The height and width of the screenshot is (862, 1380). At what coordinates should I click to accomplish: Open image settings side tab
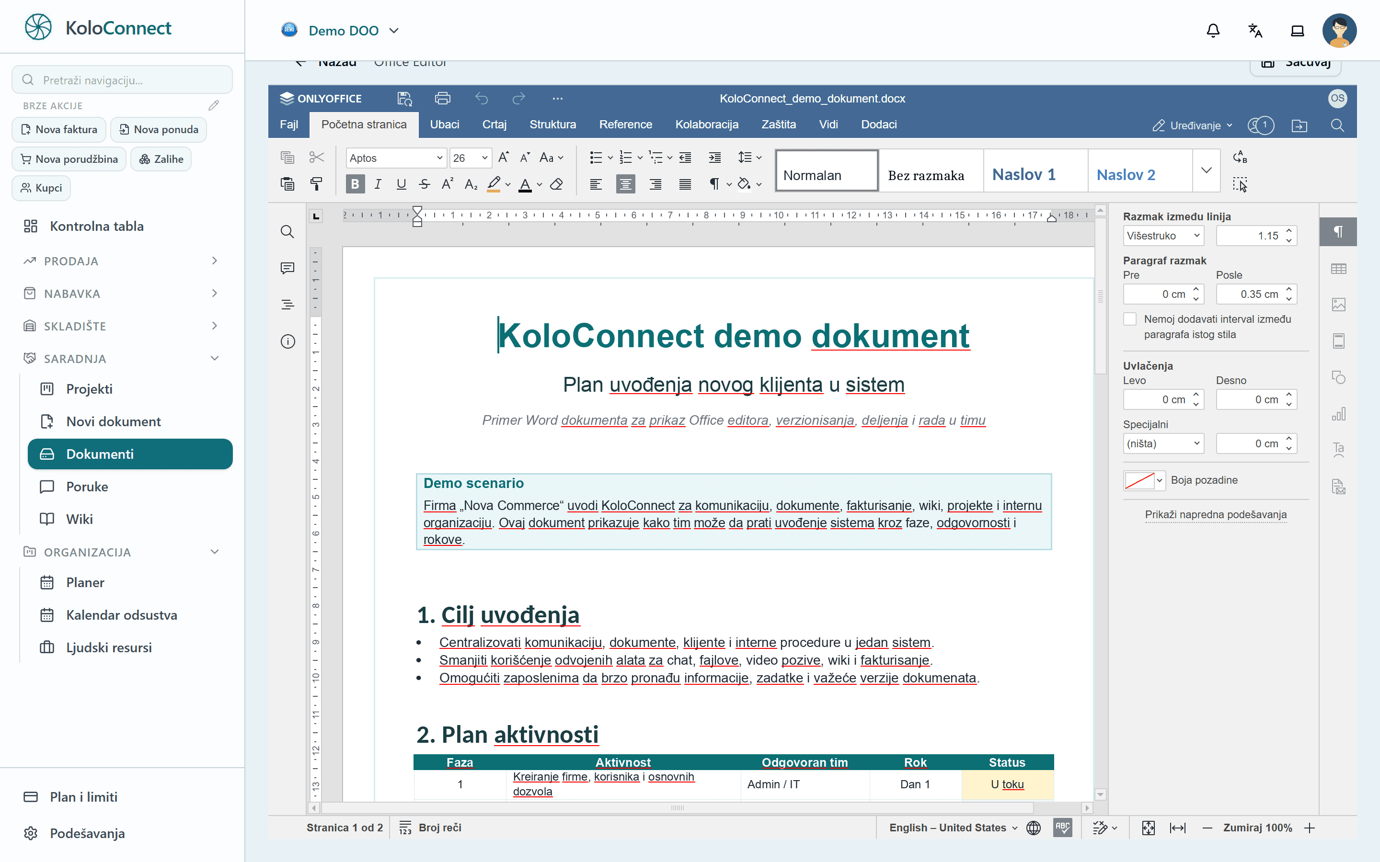click(x=1338, y=305)
